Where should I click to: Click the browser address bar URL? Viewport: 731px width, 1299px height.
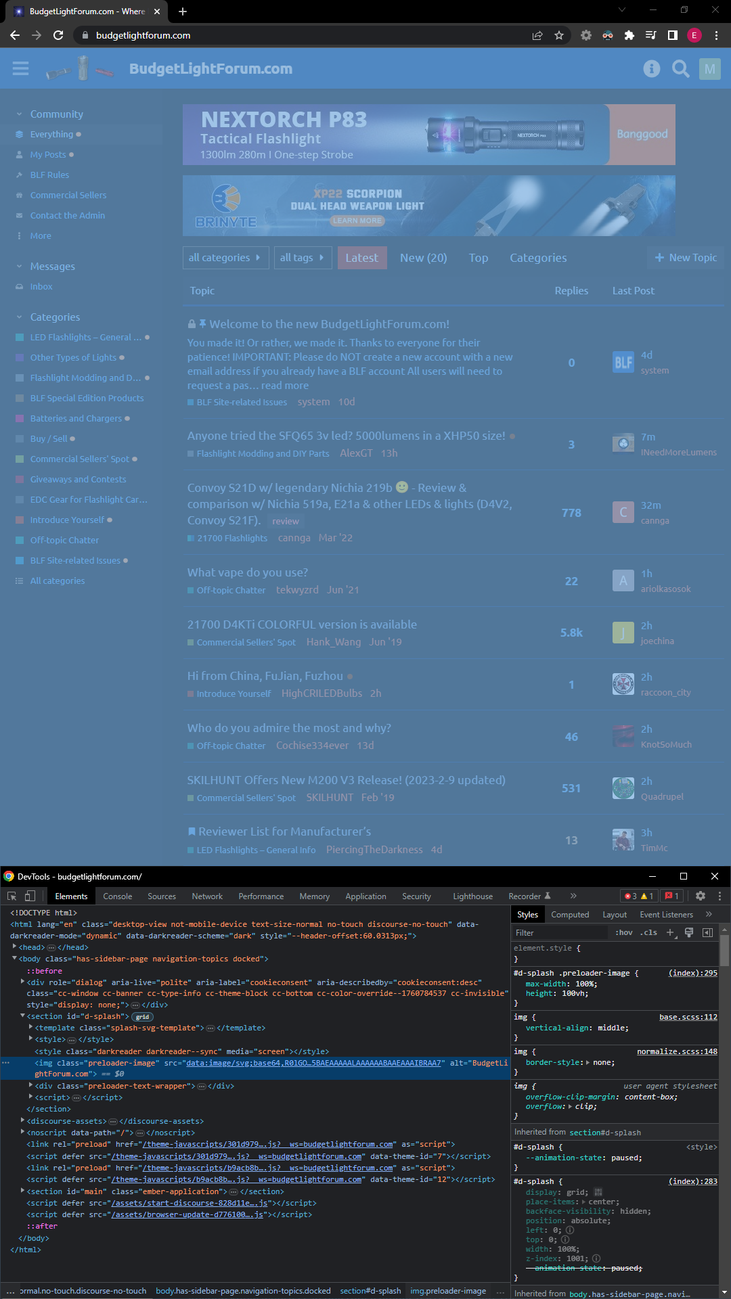[x=143, y=35]
